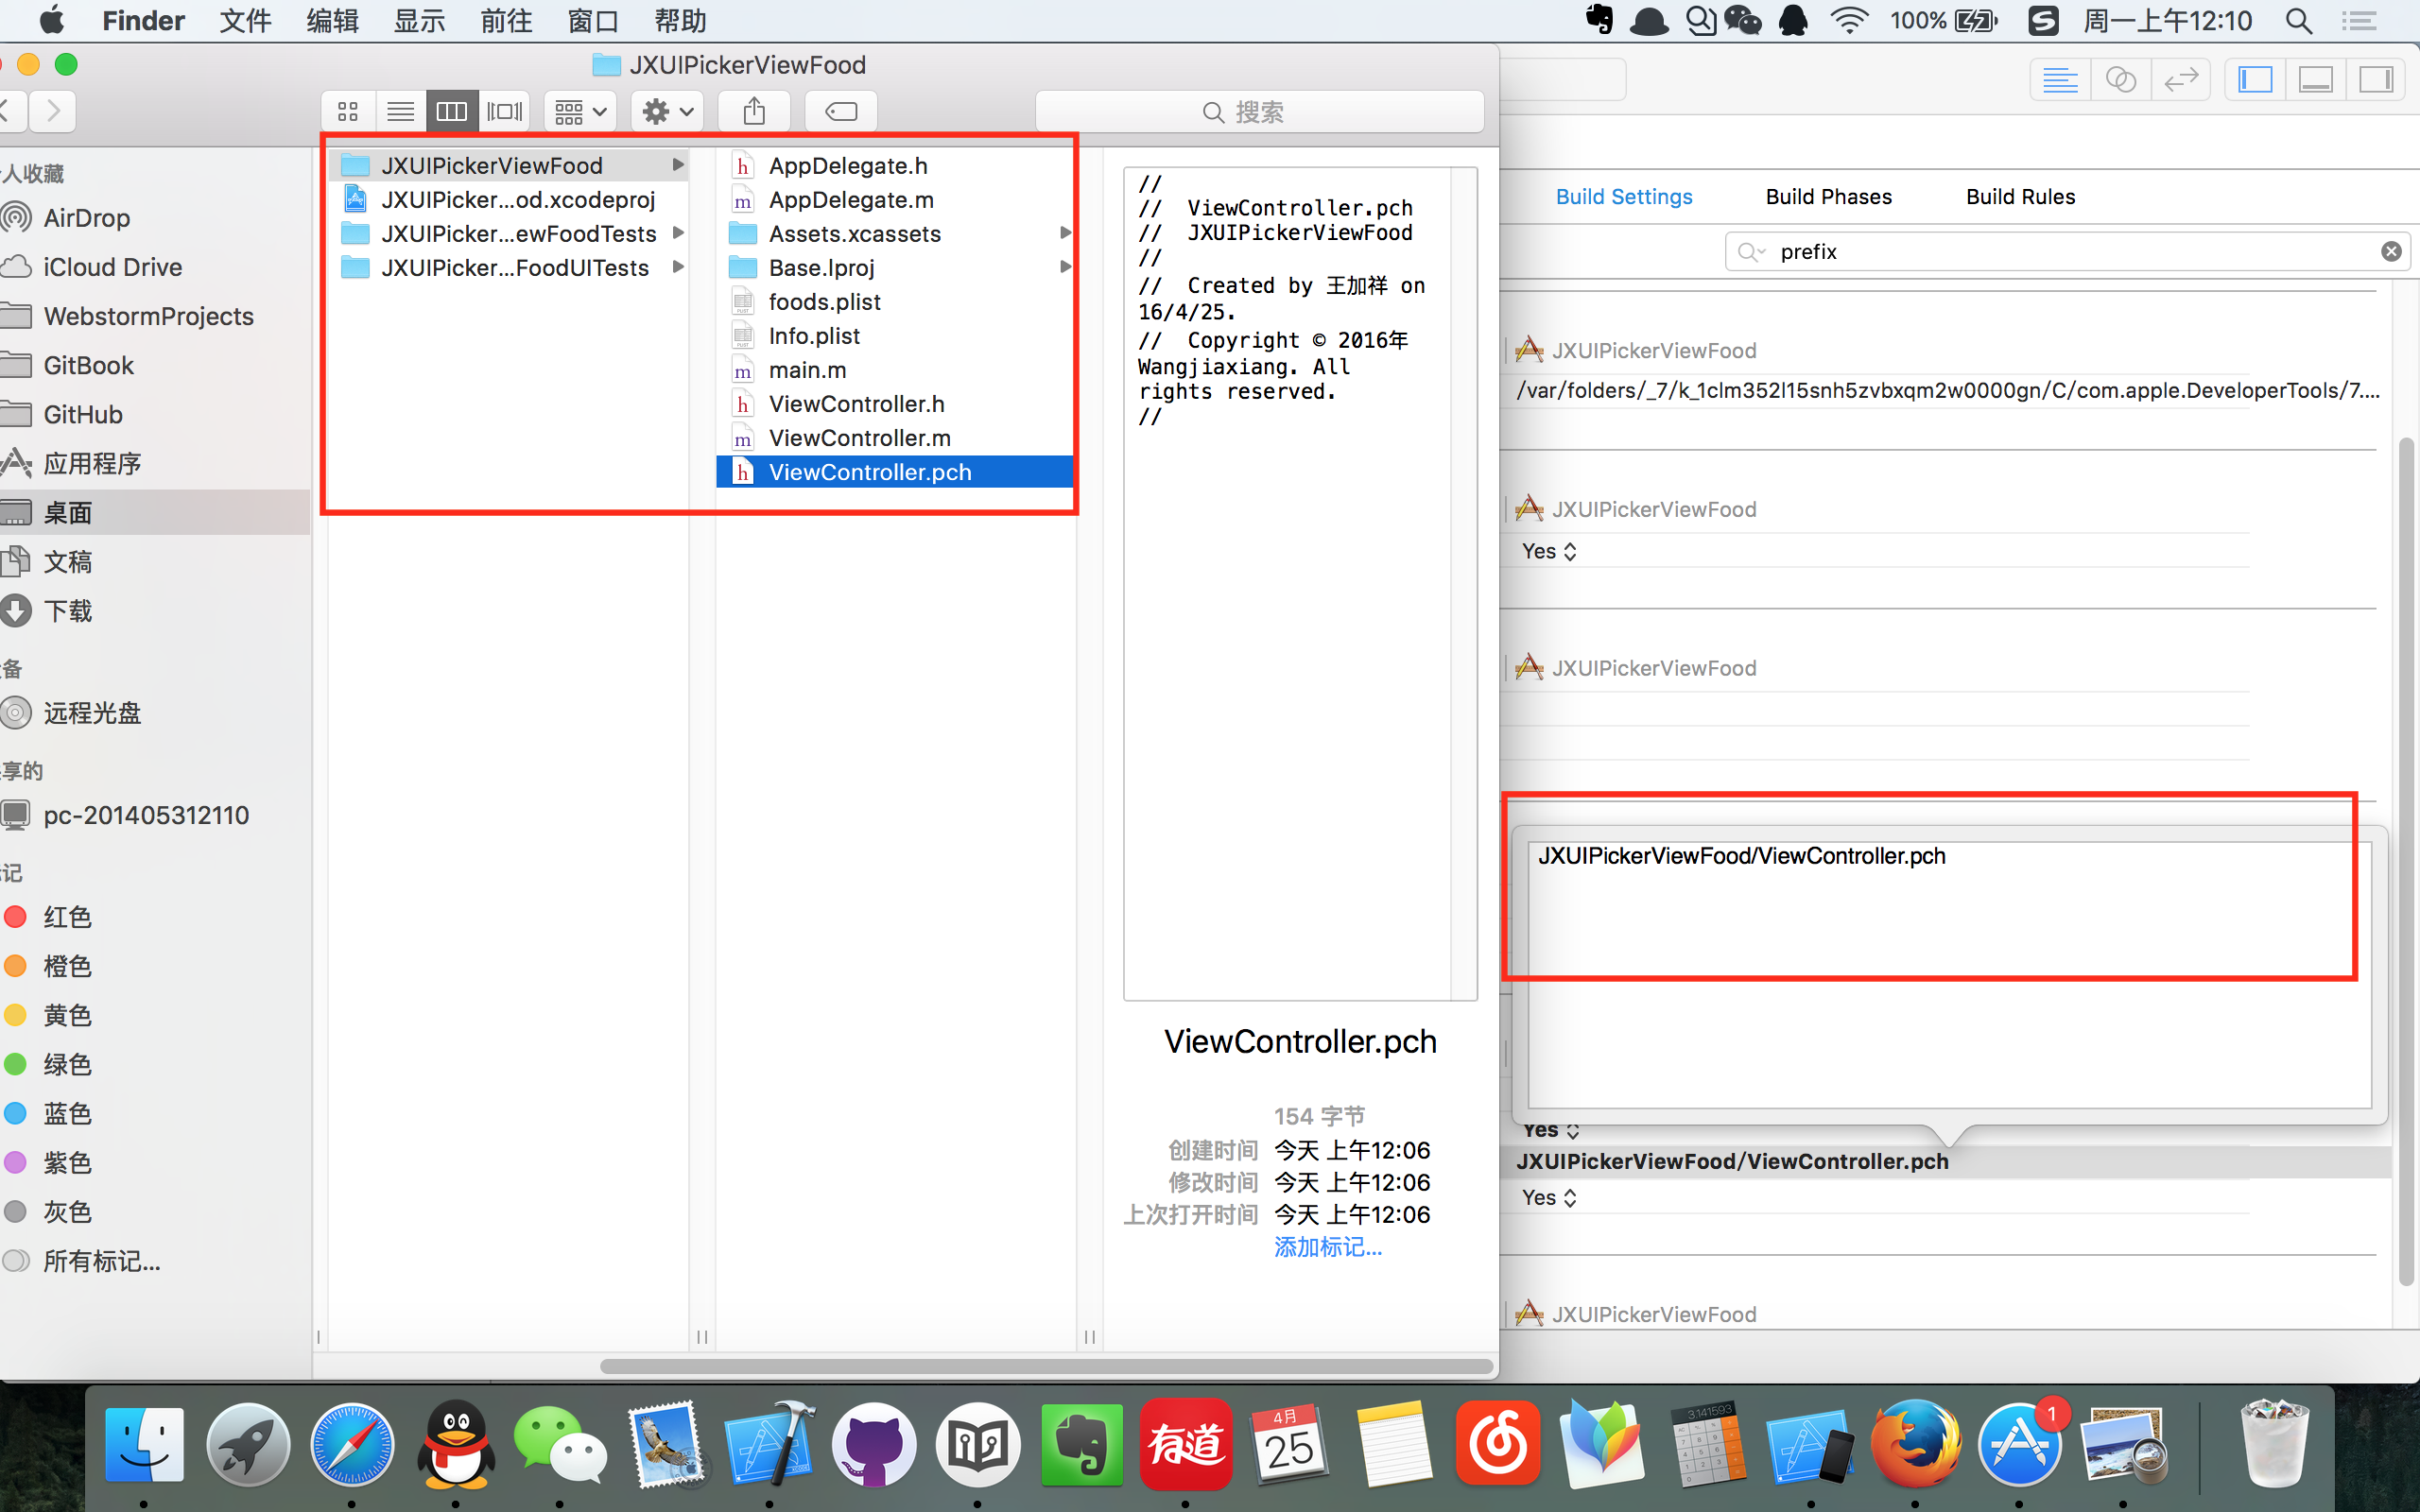
Task: Click the Edit Tags toolbar button
Action: [x=841, y=112]
